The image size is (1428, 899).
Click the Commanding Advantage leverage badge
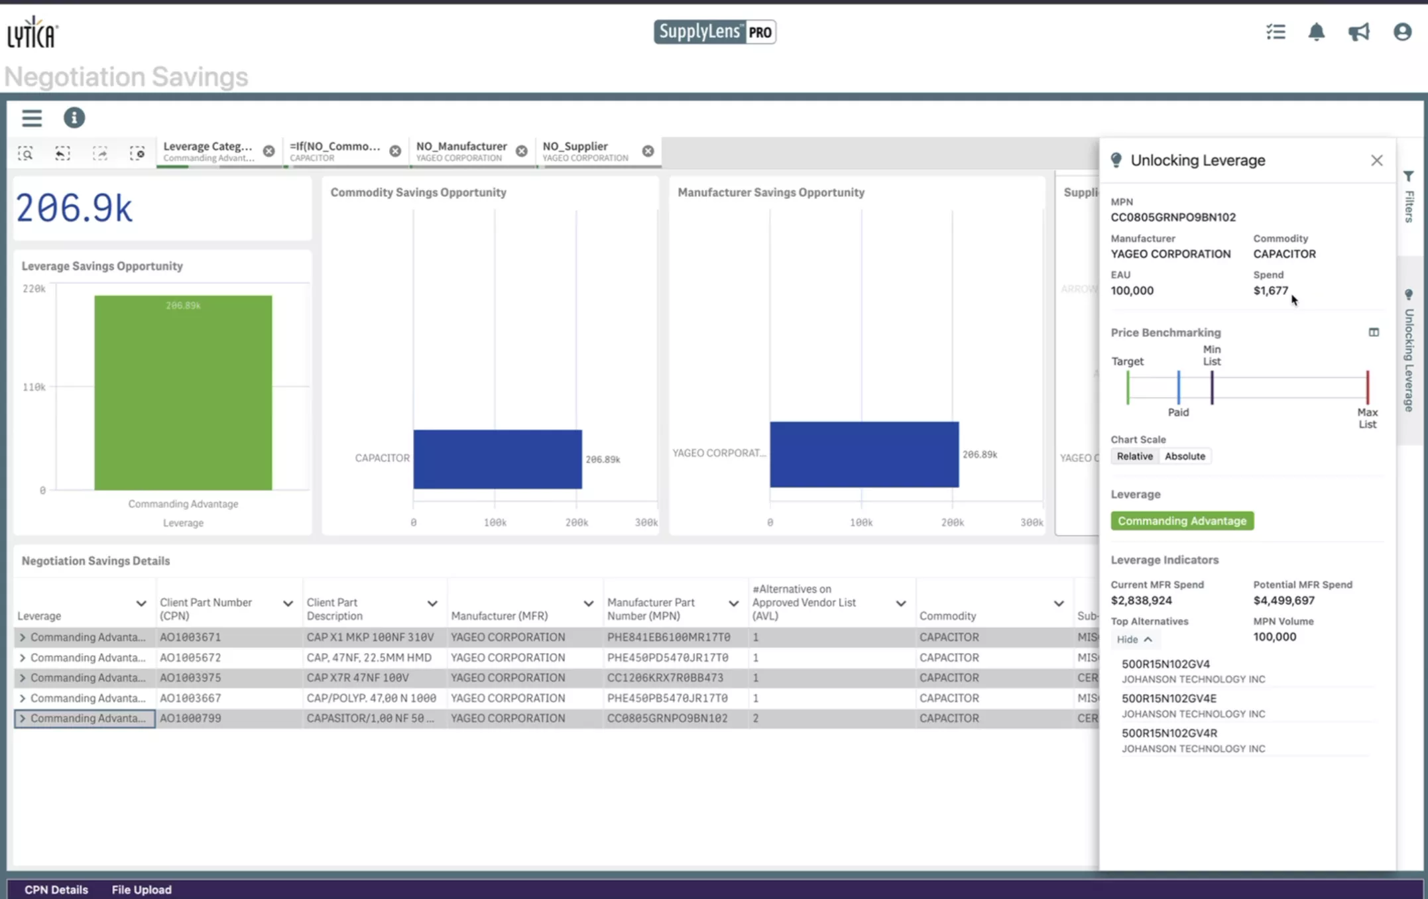pyautogui.click(x=1181, y=521)
